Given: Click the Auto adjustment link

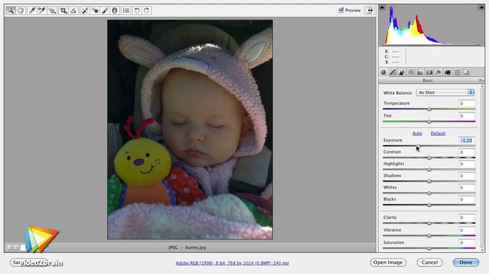Looking at the screenshot, I should [x=417, y=133].
